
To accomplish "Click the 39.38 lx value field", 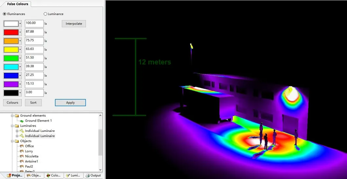I will point(34,67).
